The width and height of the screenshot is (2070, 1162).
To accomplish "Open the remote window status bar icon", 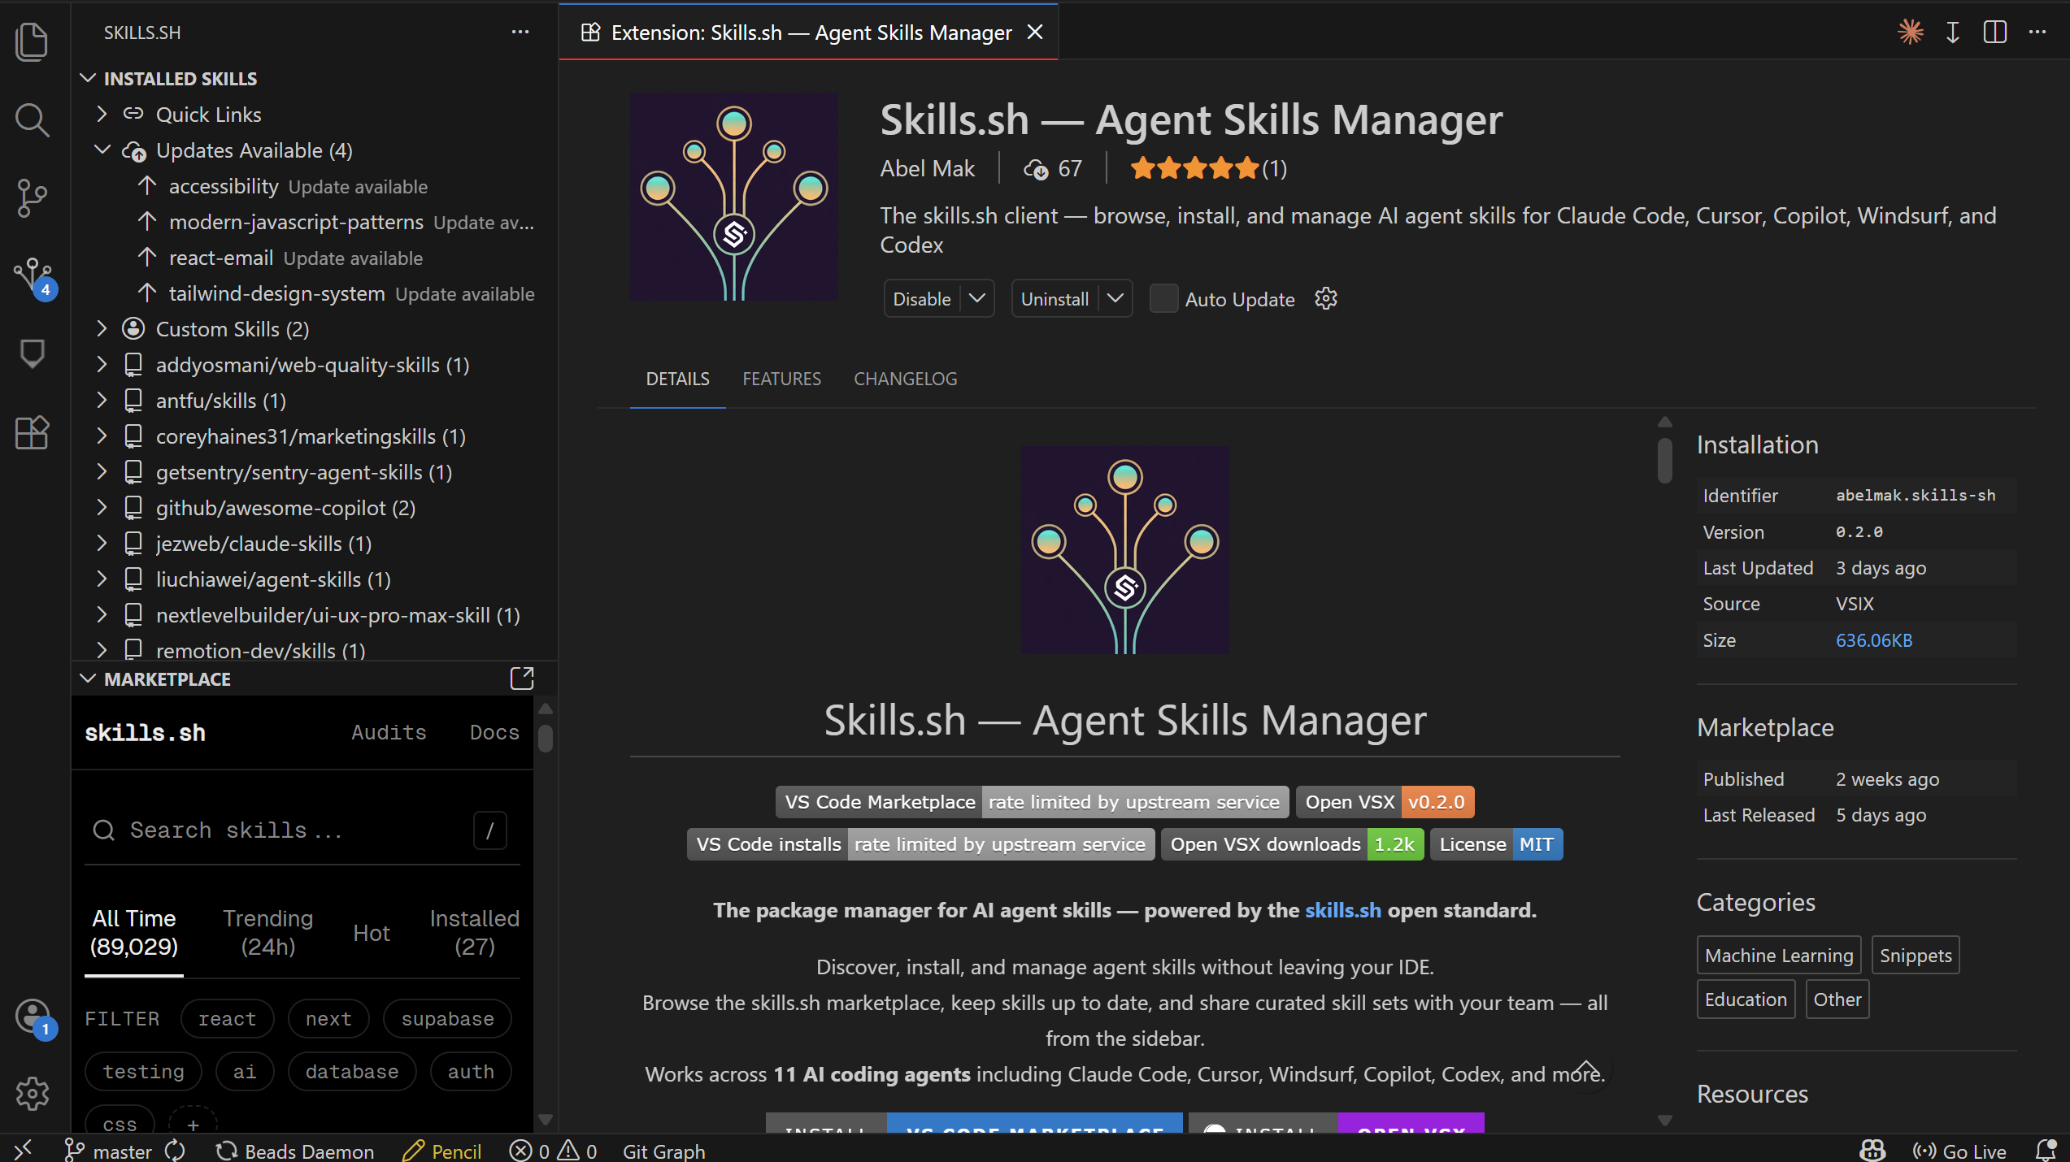I will coord(24,1150).
